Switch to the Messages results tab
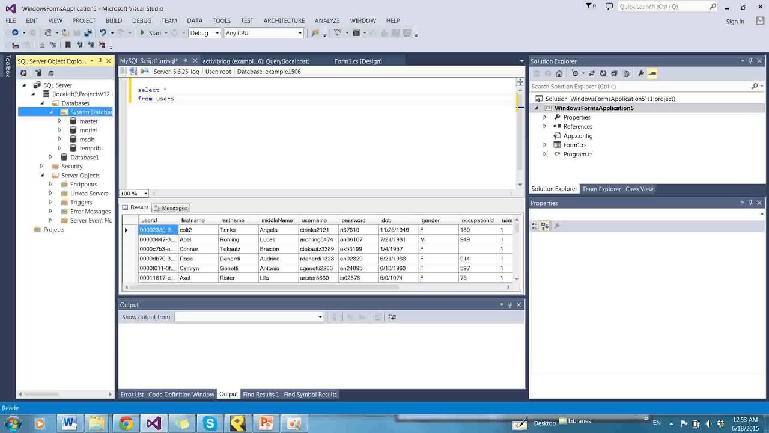 (171, 208)
